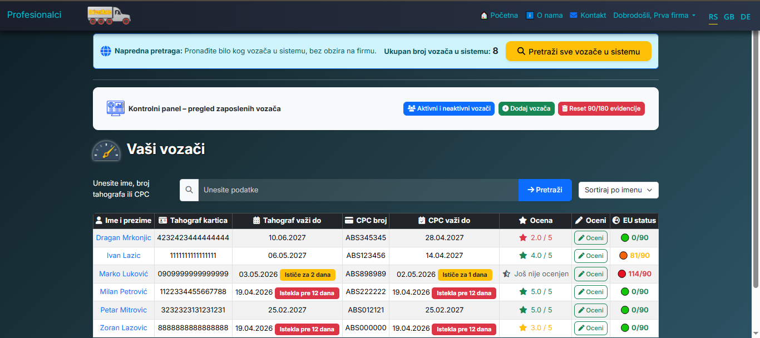Click calendar-check icon in CPC važi do header

pos(422,220)
